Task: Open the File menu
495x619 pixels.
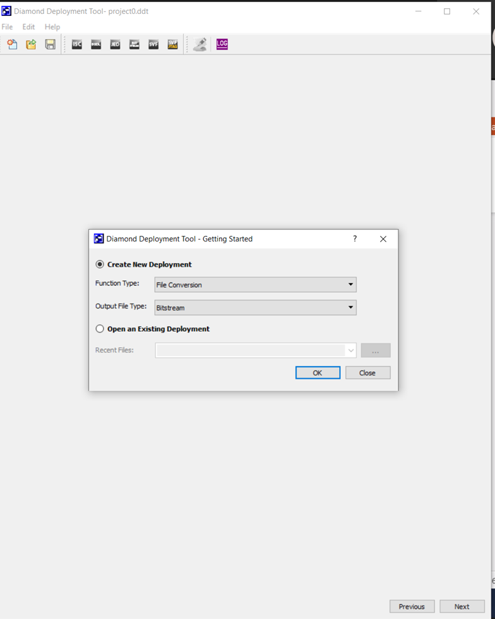Action: pyautogui.click(x=7, y=27)
